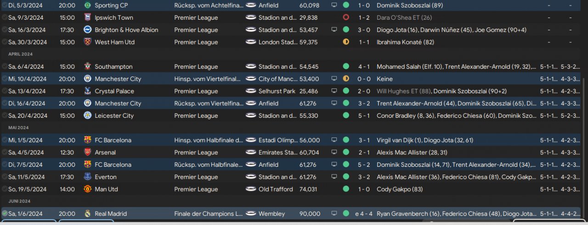Open Crystal Palace opponent link

pos(114,91)
